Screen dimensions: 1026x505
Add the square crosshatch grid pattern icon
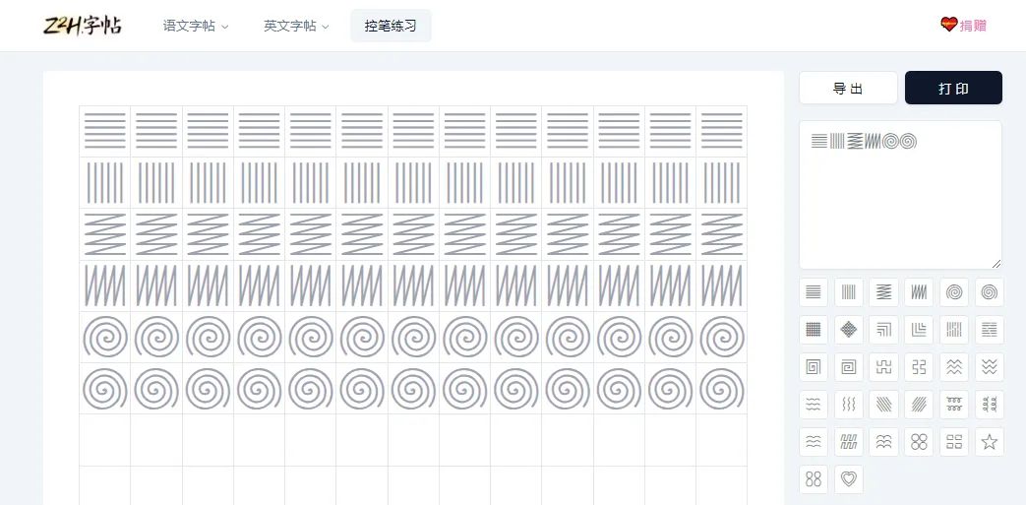[x=814, y=330]
